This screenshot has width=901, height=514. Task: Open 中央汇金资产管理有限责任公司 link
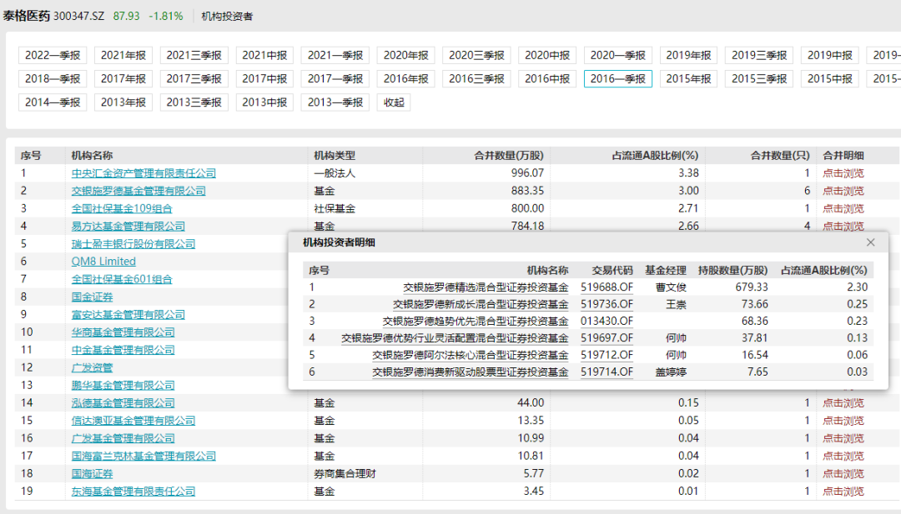[x=143, y=172]
